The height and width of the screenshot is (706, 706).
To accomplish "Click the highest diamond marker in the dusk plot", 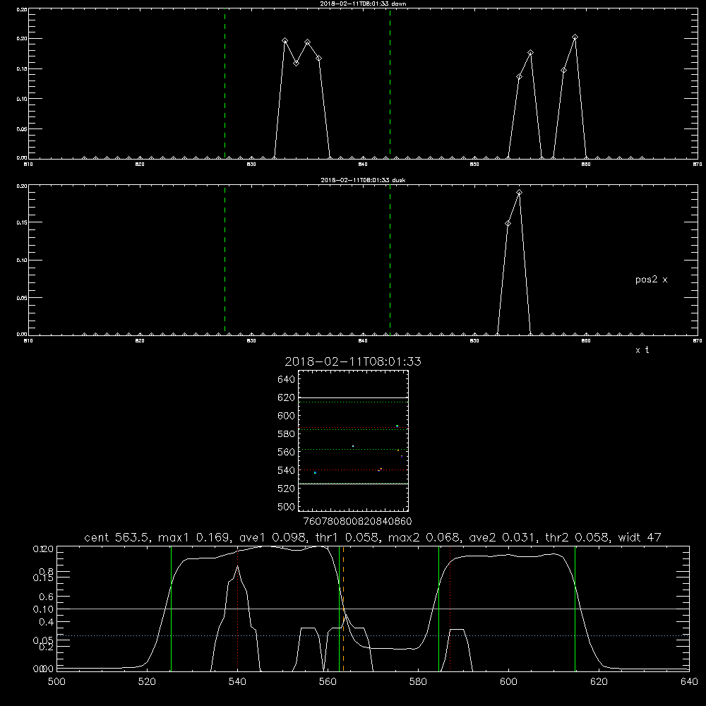I will tap(519, 193).
